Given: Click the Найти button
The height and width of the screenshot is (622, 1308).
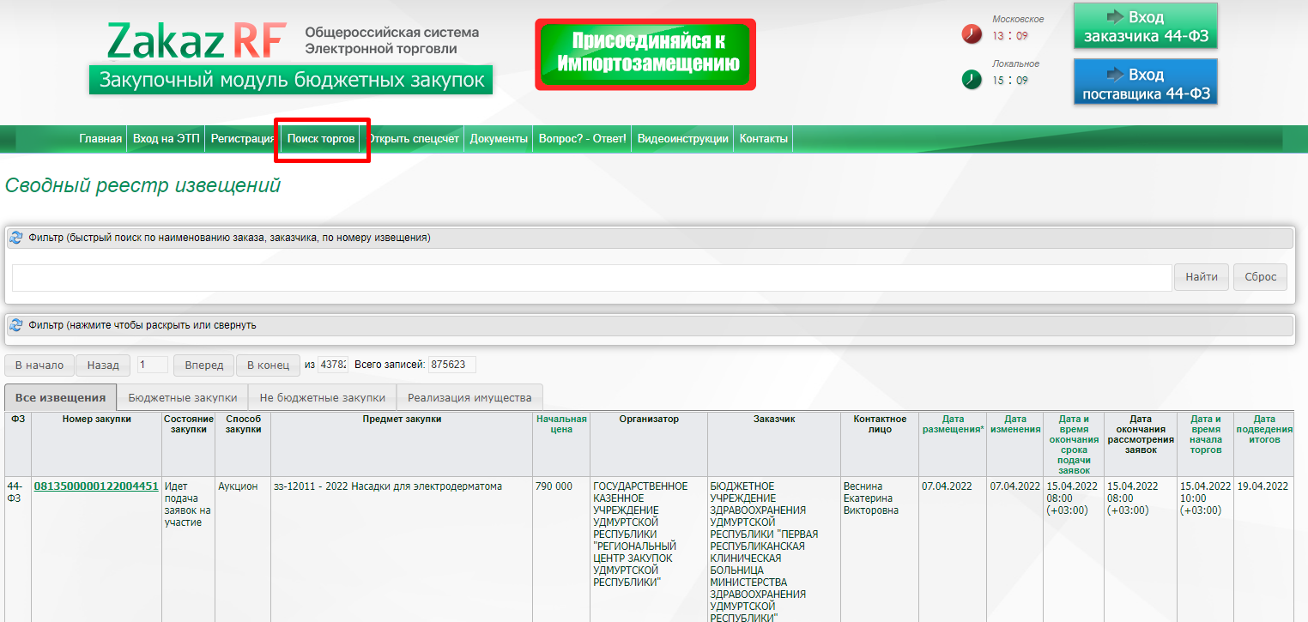Looking at the screenshot, I should tap(1202, 277).
